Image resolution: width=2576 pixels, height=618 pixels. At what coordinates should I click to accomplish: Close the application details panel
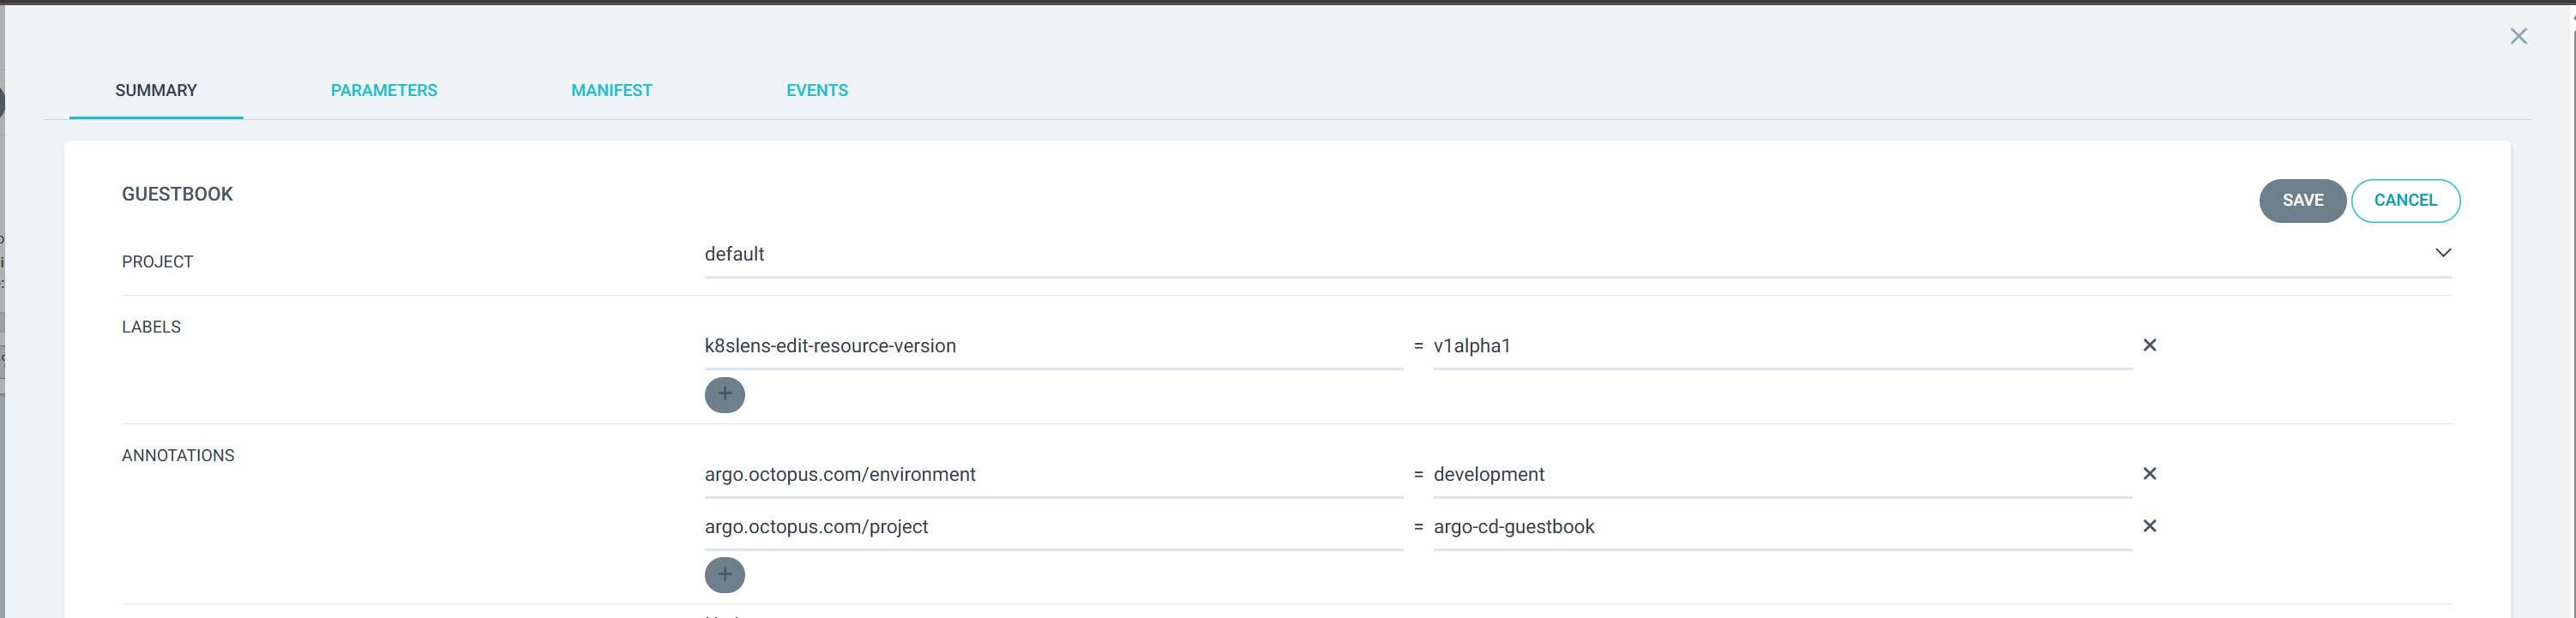coord(2518,37)
